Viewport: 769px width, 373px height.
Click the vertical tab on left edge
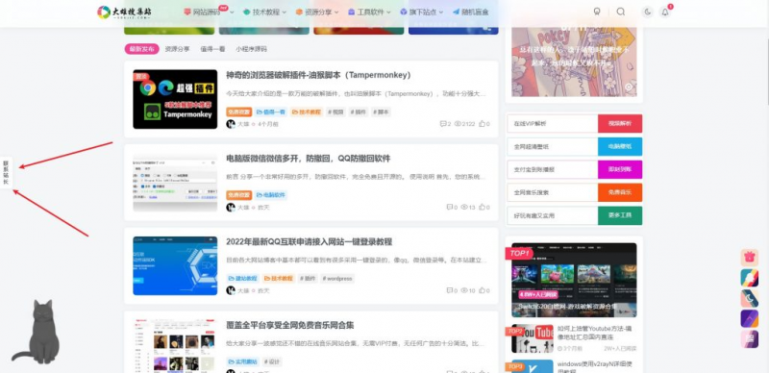point(6,172)
